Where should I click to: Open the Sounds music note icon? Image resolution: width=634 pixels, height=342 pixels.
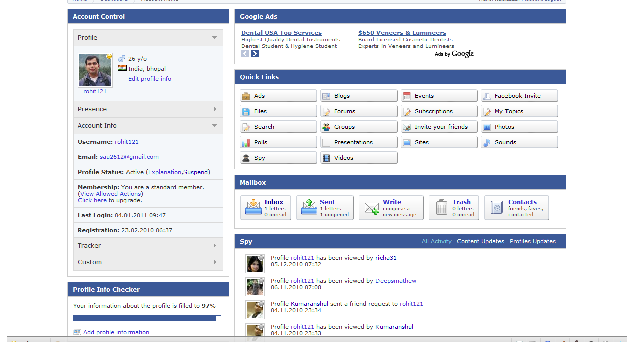[487, 142]
